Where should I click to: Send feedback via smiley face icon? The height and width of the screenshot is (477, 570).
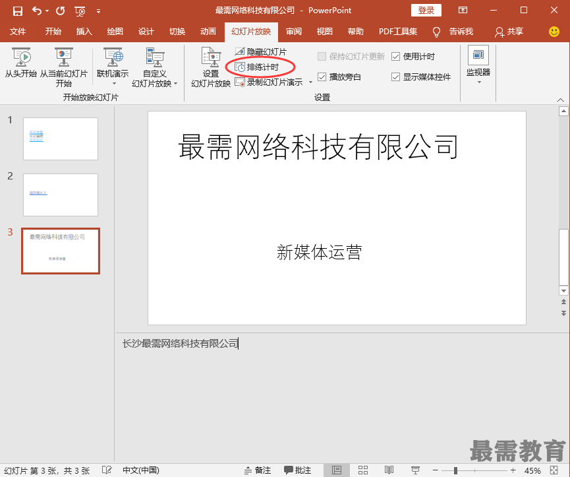coord(554,32)
